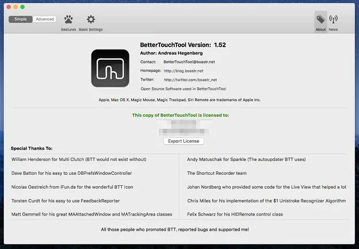Screen dimensions: 359x249
Task: Maximize the window with green button
Action: point(22,7)
